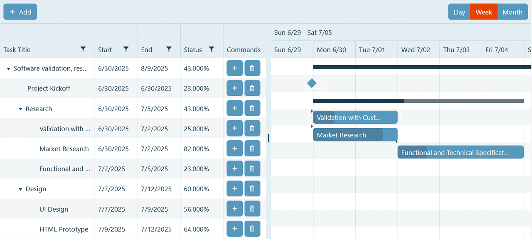This screenshot has height=239, width=532.
Task: Click the Thu 7/03 day header
Action: (x=461, y=49)
